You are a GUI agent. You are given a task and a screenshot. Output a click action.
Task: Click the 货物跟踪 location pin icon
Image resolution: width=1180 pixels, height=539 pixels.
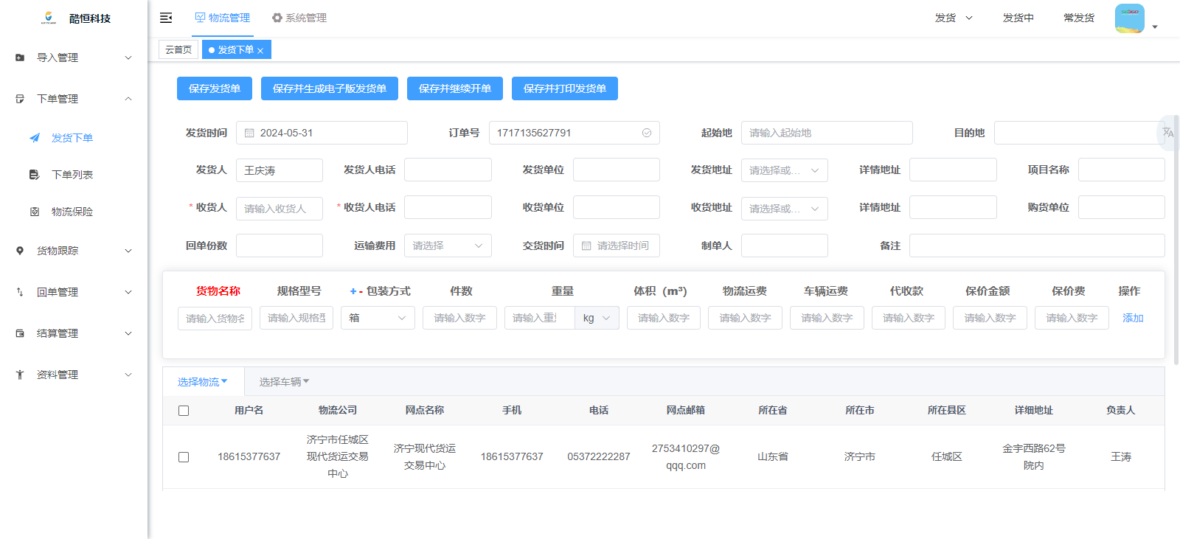click(x=20, y=251)
